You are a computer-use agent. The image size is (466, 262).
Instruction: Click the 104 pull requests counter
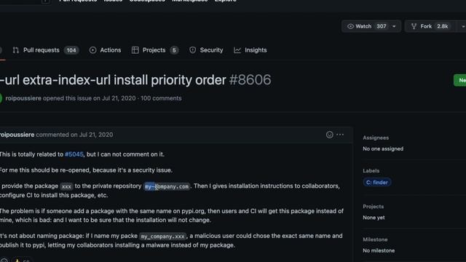pyautogui.click(x=71, y=50)
